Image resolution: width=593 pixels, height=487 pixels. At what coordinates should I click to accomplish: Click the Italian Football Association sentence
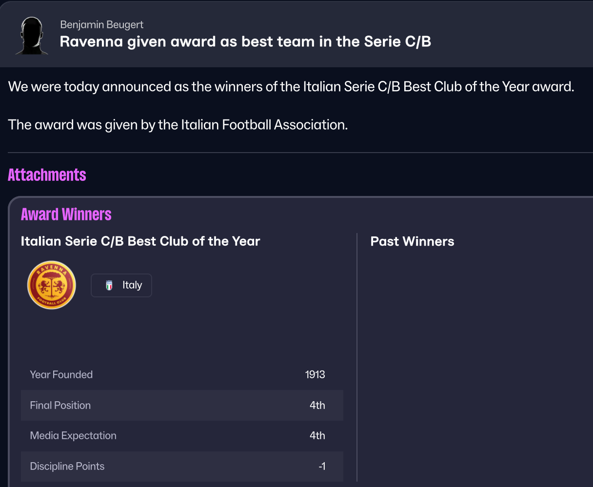click(178, 125)
